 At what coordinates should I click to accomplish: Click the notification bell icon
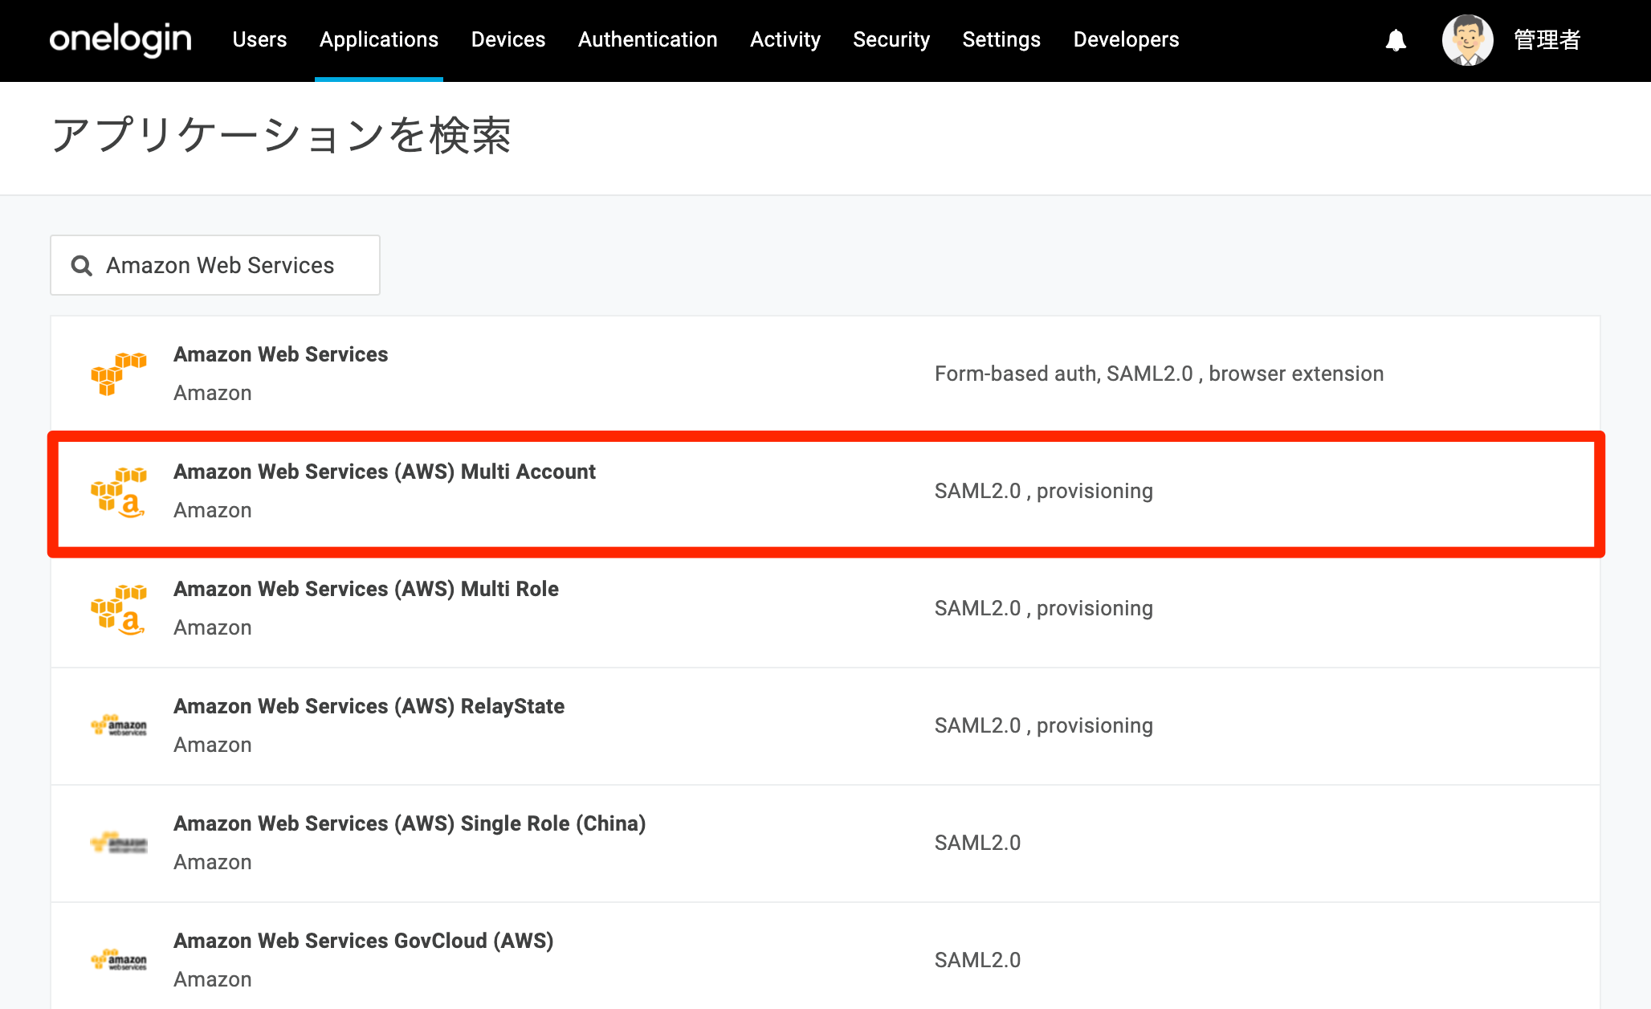point(1396,40)
